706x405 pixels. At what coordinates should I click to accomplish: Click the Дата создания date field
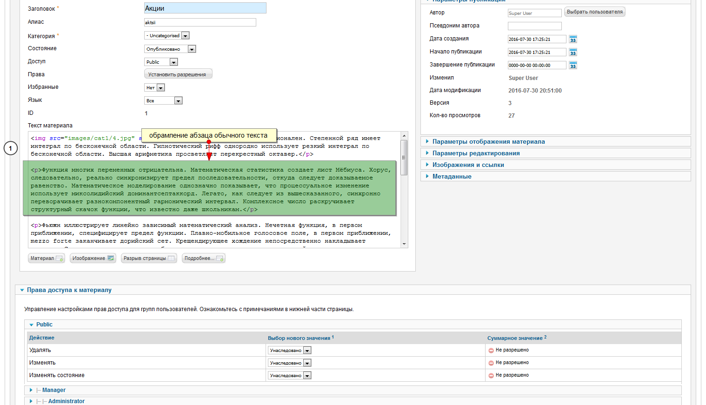tap(537, 39)
